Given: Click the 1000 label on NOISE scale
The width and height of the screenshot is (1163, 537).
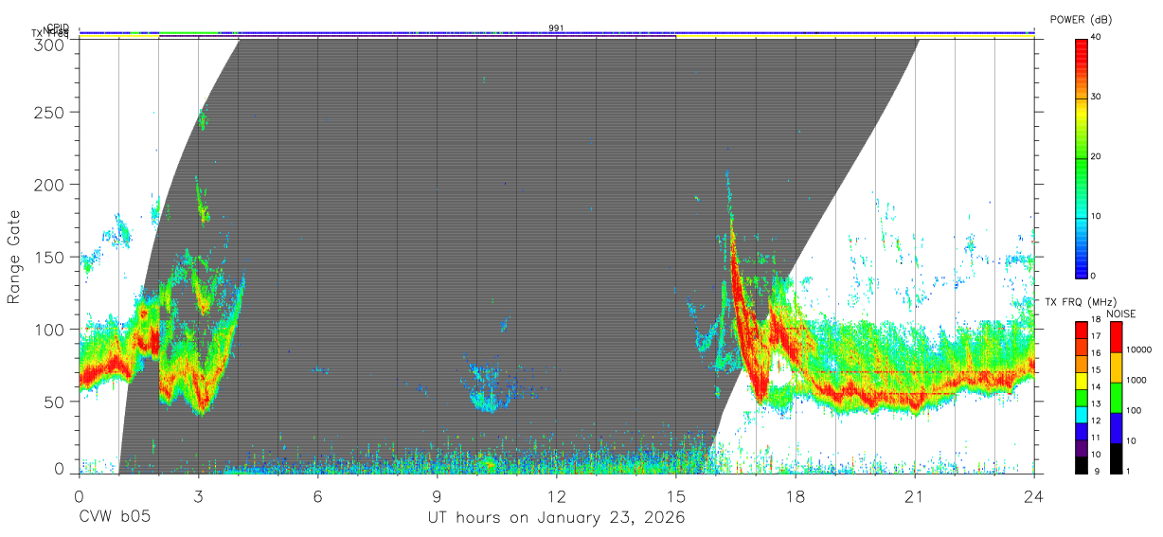Looking at the screenshot, I should tap(1136, 380).
